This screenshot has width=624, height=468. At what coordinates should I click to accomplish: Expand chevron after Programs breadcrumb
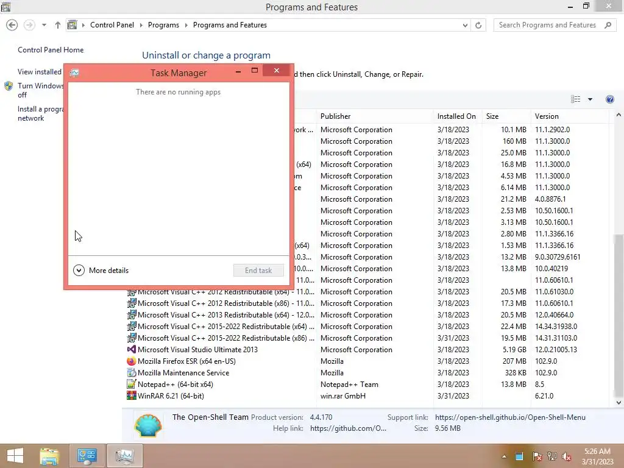point(186,25)
